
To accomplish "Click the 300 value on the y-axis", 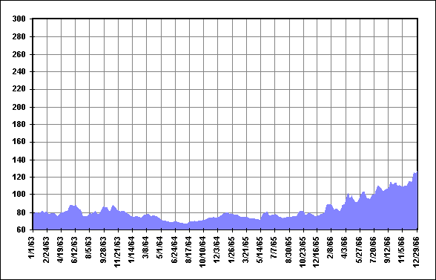I will click(x=19, y=19).
